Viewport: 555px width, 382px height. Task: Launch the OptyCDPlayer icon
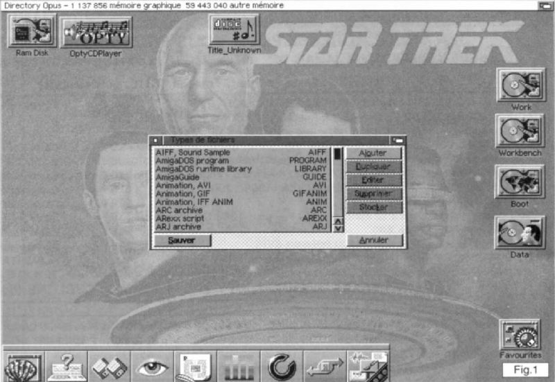point(96,32)
